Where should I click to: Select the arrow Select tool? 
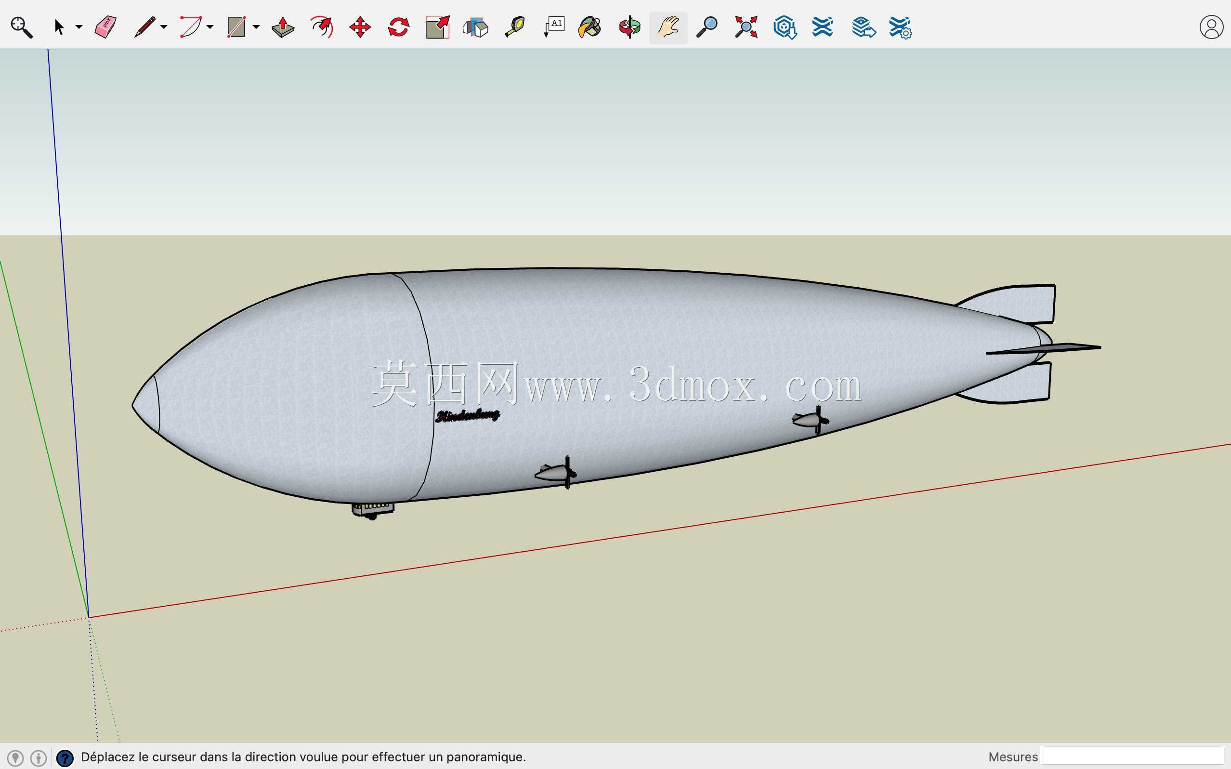[59, 27]
